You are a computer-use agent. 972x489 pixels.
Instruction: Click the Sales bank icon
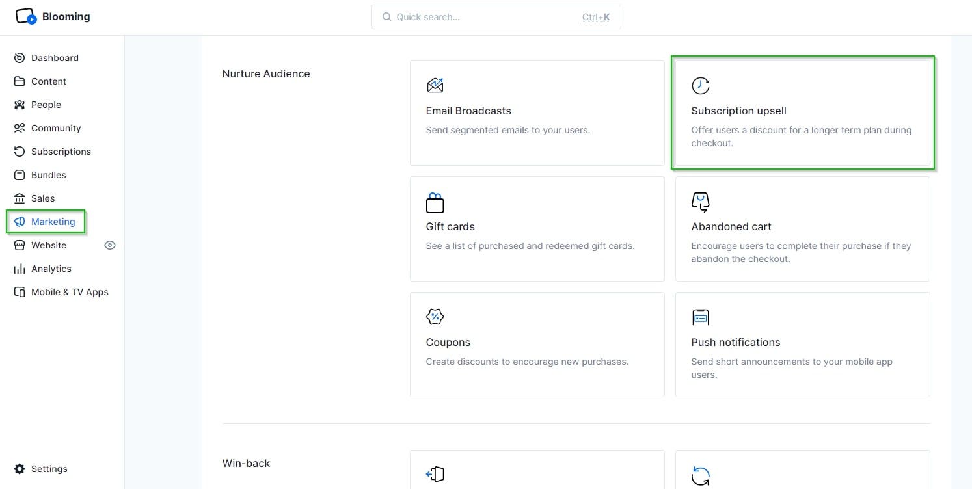(20, 198)
